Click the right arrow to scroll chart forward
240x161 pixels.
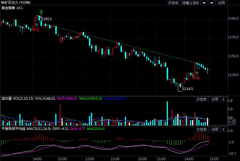click(211, 3)
